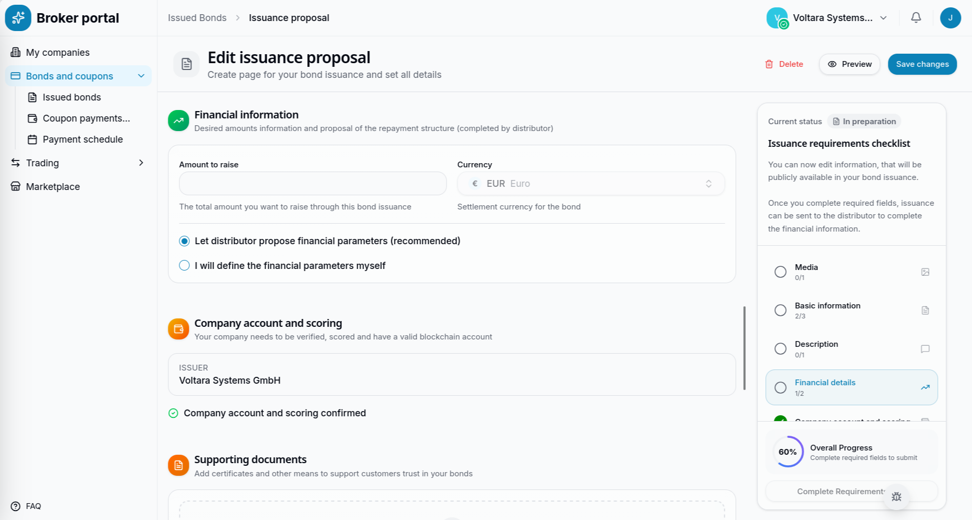This screenshot has width=972, height=520.
Task: Click the Media checklist circle
Action: tap(781, 272)
